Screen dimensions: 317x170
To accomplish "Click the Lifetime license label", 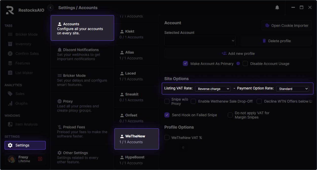I will [x=24, y=161].
